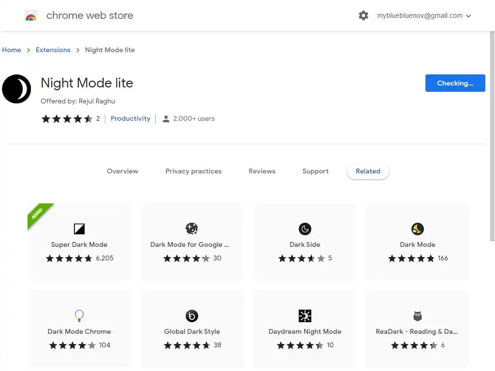This screenshot has width=495, height=371.
Task: Click the chevron after the Extensions breadcrumb
Action: click(78, 50)
